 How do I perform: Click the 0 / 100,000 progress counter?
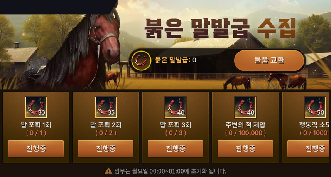[245, 133]
